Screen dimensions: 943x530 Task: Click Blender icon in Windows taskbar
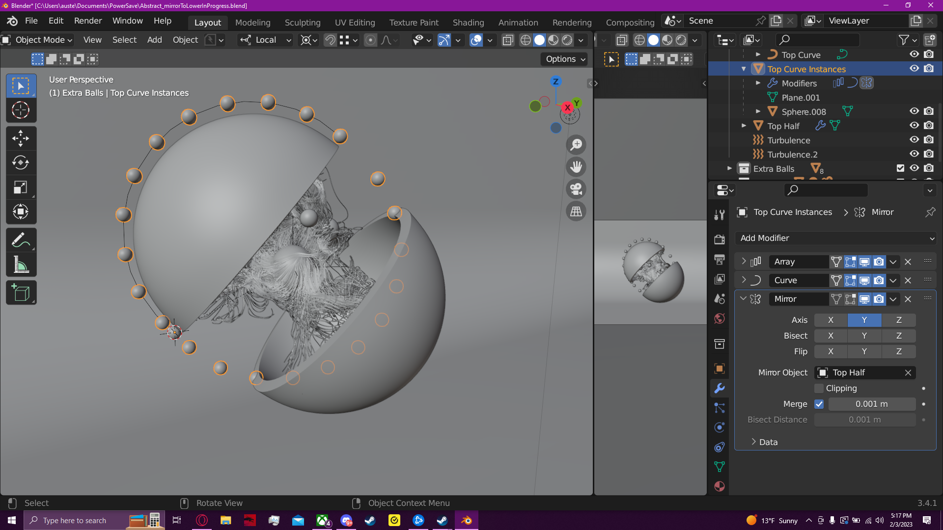(x=466, y=520)
